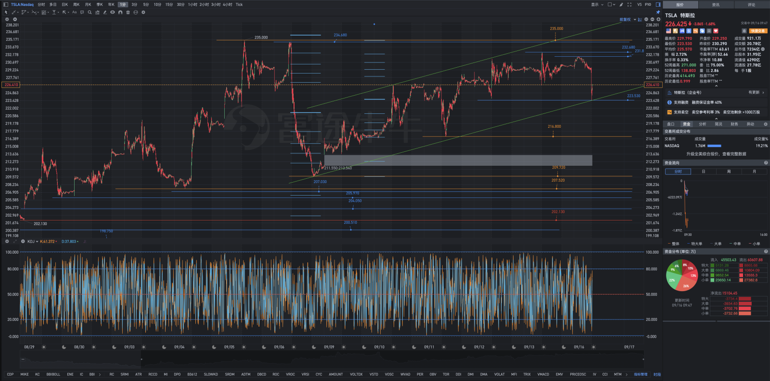Apply the MACD-style VMACD sub indicator
This screenshot has height=381, width=770.
click(x=543, y=374)
